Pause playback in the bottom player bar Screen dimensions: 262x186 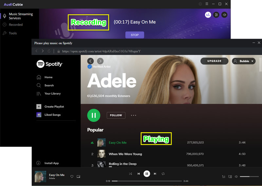tap(147, 174)
